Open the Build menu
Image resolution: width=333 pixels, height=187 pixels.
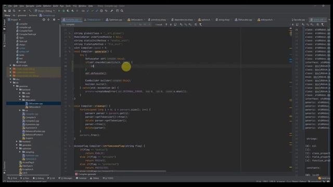(56, 6)
